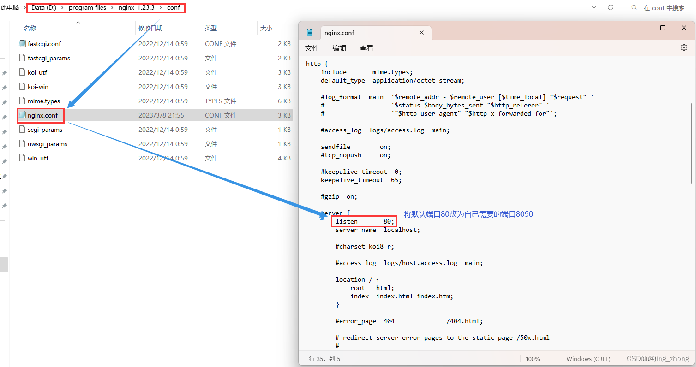
Task: Click "index index.html index.htm;" line
Action: [402, 296]
